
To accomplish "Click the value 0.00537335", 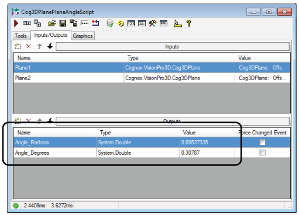I will [x=207, y=143].
